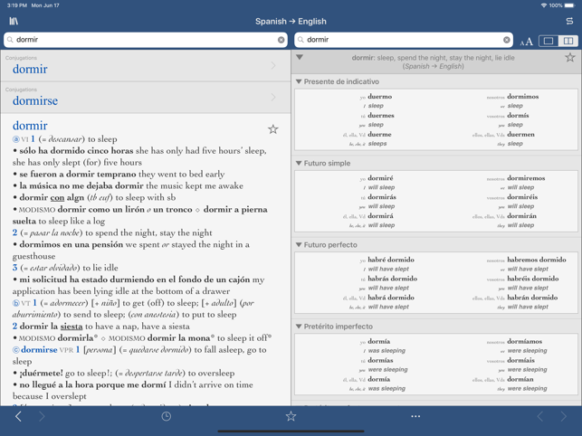
Task: Go back in right pane
Action: click(x=540, y=416)
